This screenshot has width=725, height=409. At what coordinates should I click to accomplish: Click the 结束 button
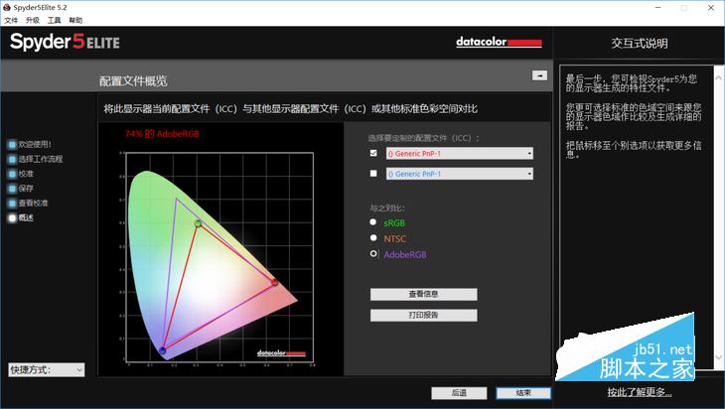[523, 393]
